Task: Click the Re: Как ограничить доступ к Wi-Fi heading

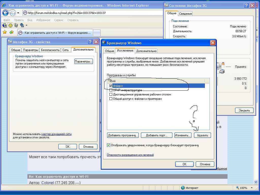Action: [x=59, y=177]
